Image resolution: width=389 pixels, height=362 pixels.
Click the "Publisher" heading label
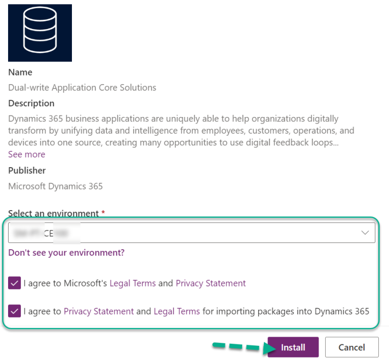(x=27, y=171)
